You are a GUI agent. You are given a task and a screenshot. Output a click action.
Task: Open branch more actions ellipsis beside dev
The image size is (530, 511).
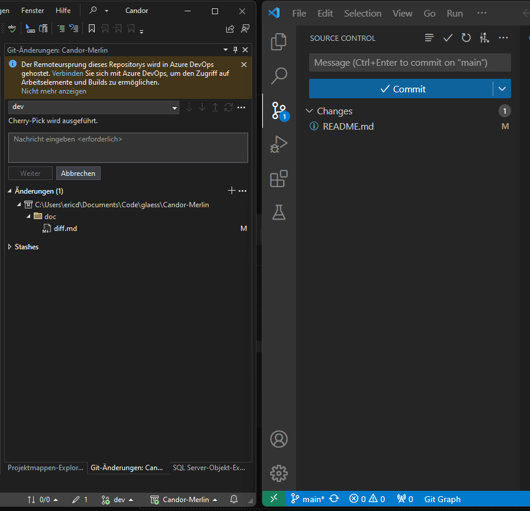point(242,108)
